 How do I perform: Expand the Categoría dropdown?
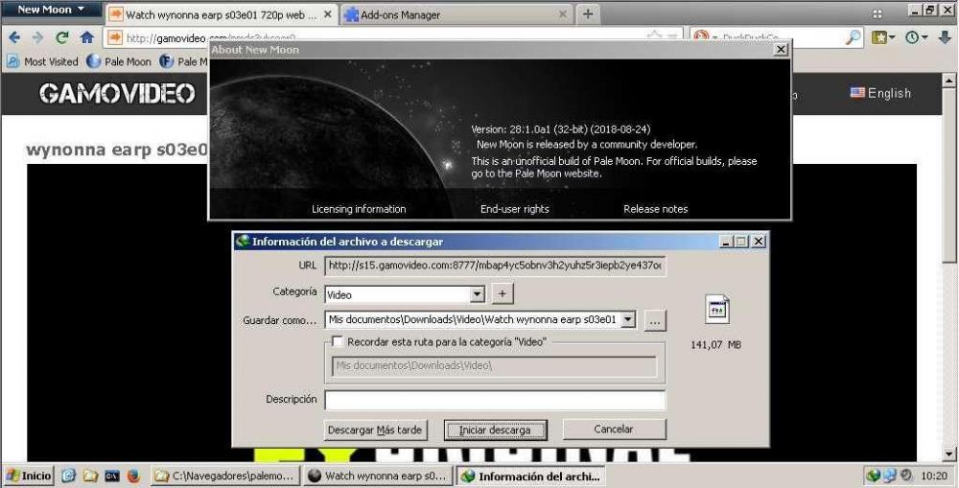(477, 294)
